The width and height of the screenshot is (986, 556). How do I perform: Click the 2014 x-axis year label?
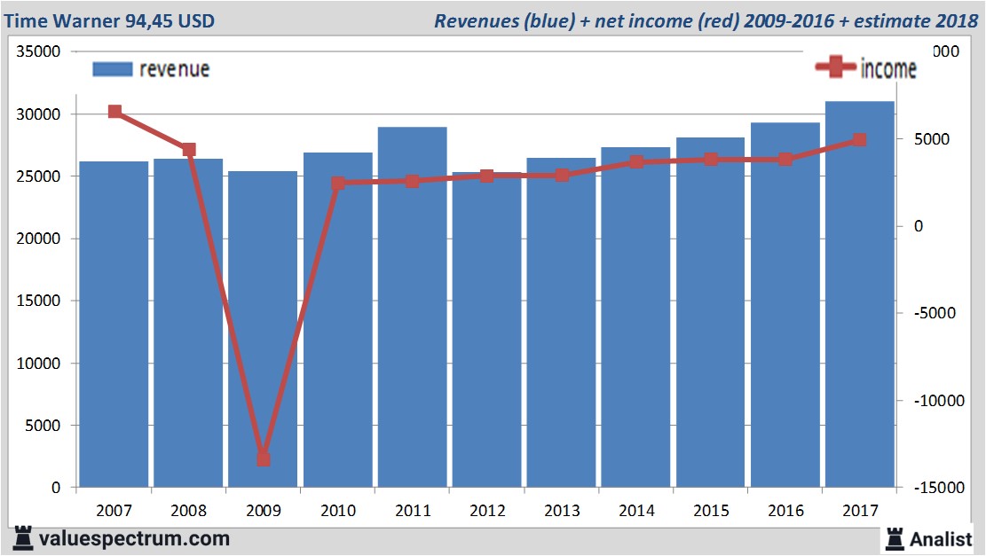pos(636,510)
